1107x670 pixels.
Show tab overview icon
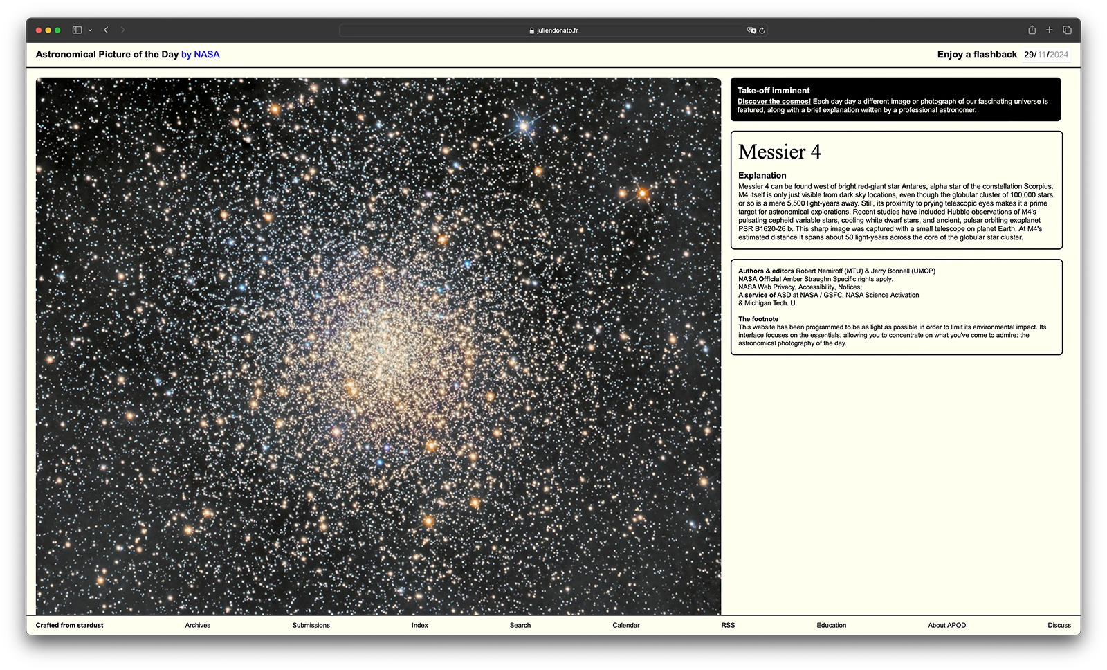1067,30
